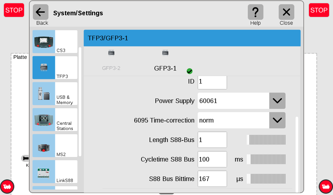The width and height of the screenshot is (333, 195).
Task: Click the Cycletime S88 Bus label
Action: pyautogui.click(x=167, y=159)
